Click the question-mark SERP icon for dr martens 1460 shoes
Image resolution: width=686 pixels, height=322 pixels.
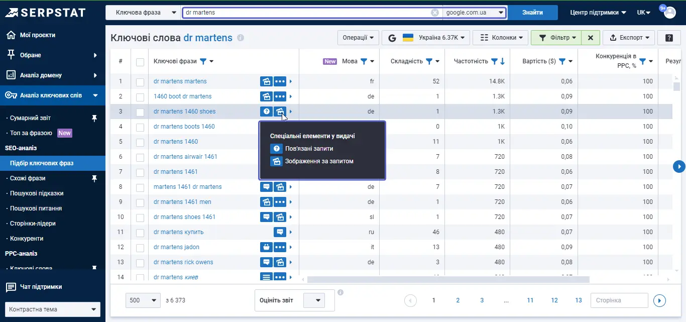coord(266,112)
